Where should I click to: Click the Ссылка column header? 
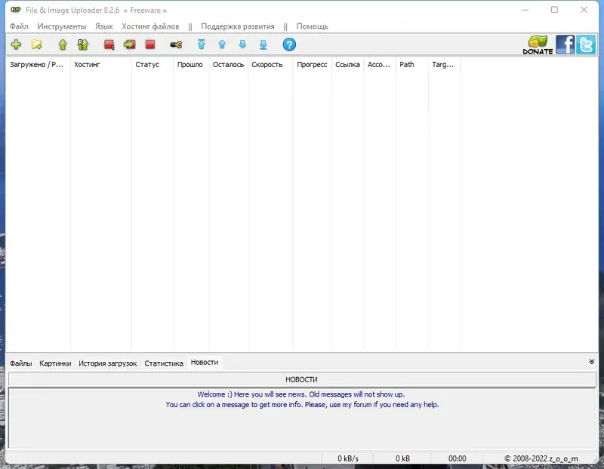348,65
